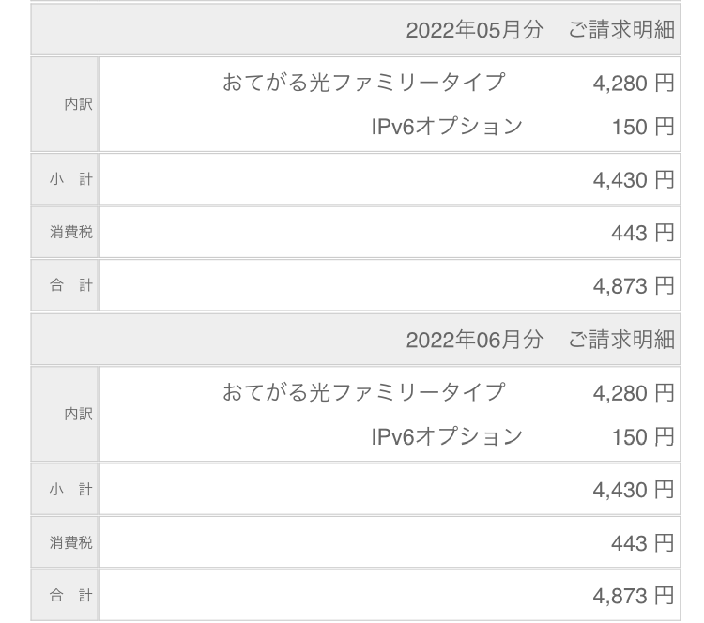Click the May 内訳 label cell

tap(65, 104)
